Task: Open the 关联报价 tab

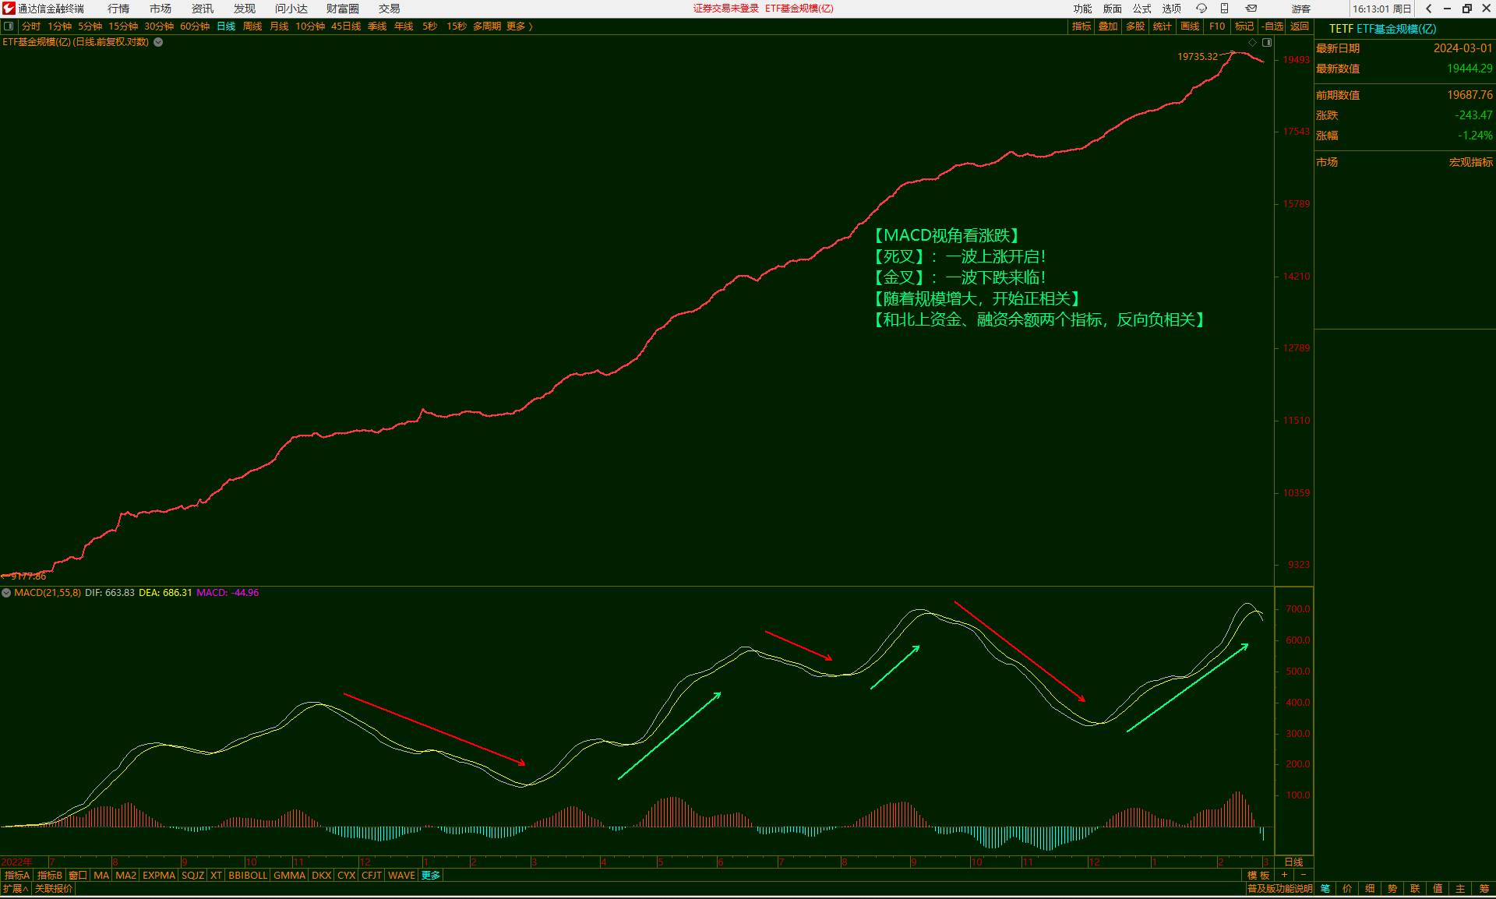Action: tap(54, 888)
